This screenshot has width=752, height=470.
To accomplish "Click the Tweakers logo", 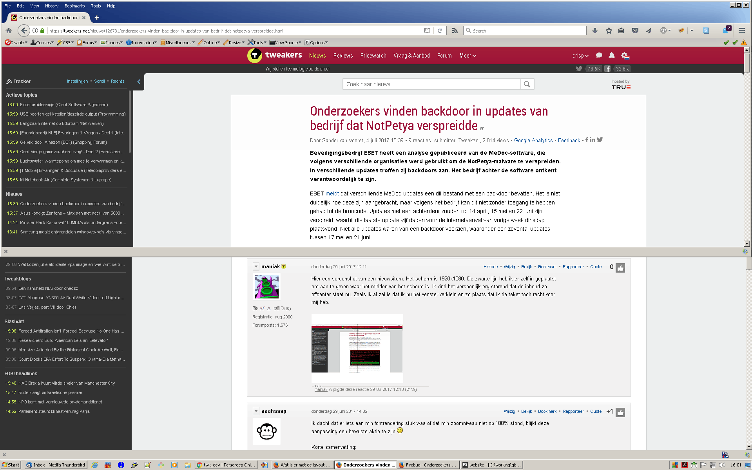I will pos(274,56).
